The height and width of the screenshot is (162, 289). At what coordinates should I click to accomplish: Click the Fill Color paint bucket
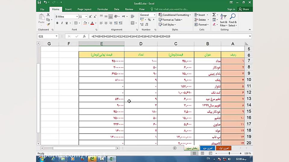pos(85,23)
